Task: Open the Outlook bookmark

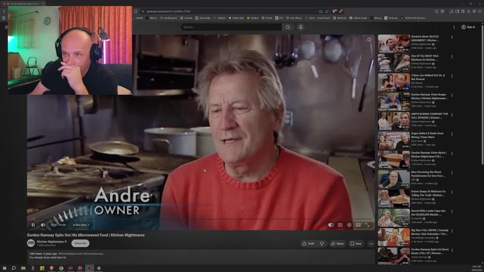Action: [x=186, y=18]
